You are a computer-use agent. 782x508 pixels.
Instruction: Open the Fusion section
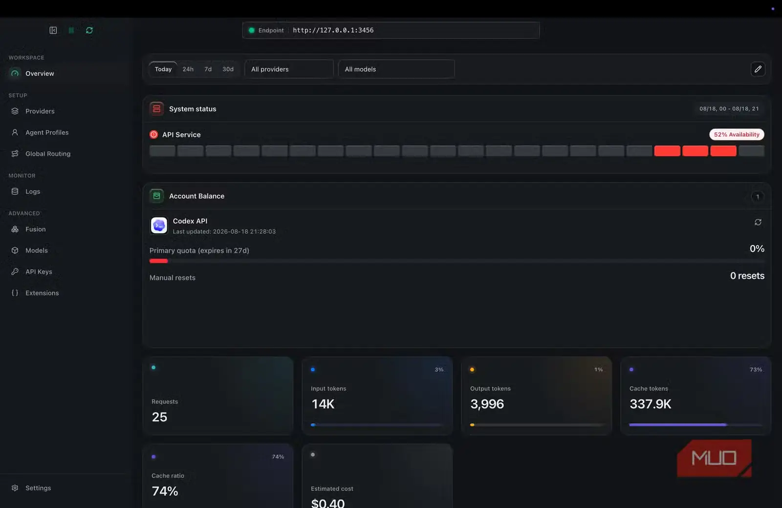coord(66,229)
